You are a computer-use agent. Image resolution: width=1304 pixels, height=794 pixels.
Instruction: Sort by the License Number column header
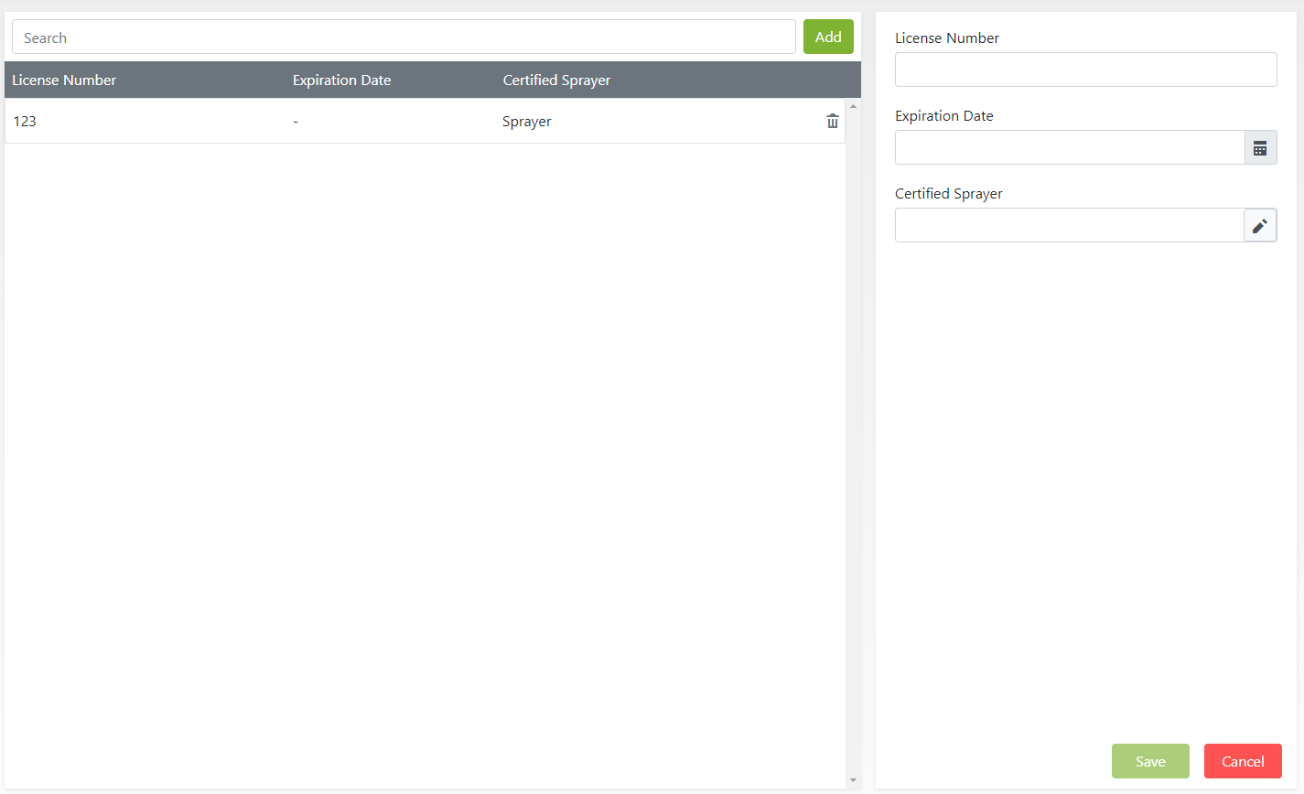click(64, 80)
